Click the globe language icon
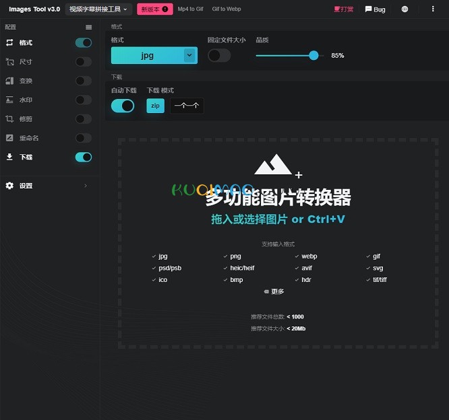449x420 pixels. 405,9
